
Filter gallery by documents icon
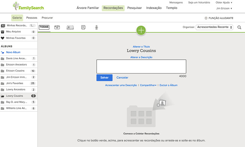[x=83, y=27]
